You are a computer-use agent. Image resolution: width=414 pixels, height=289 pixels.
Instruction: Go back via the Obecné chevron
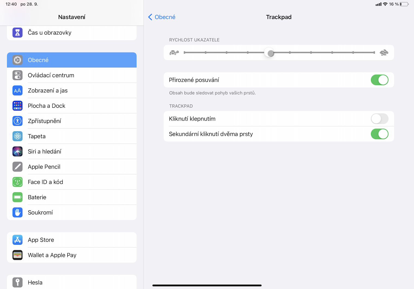tap(162, 17)
